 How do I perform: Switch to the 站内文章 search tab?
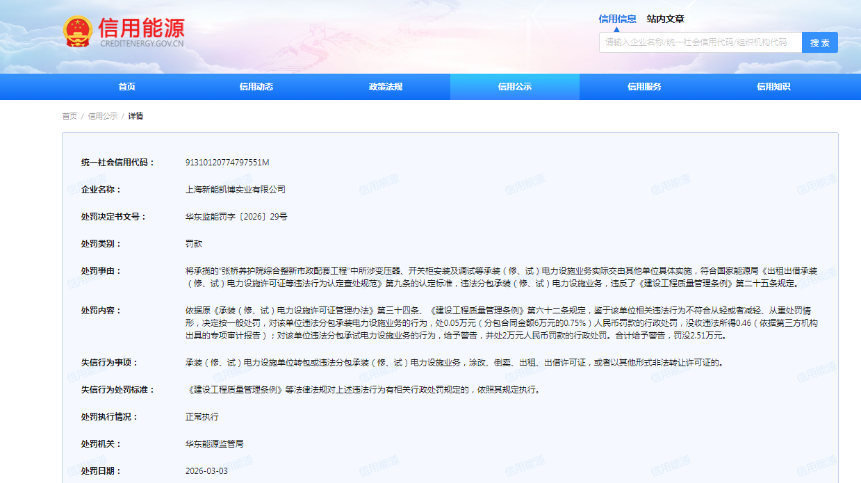coord(665,19)
